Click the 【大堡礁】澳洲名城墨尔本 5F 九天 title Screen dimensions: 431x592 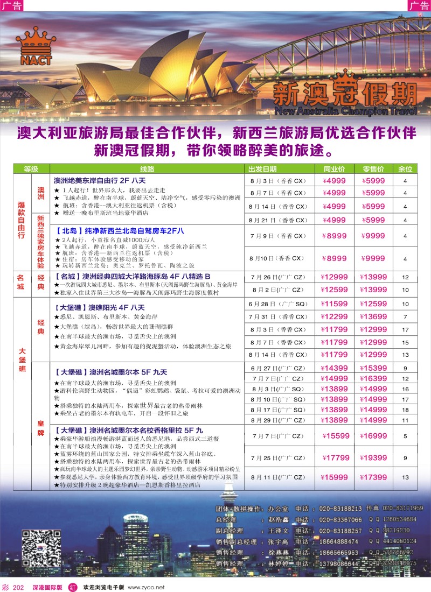110,372
